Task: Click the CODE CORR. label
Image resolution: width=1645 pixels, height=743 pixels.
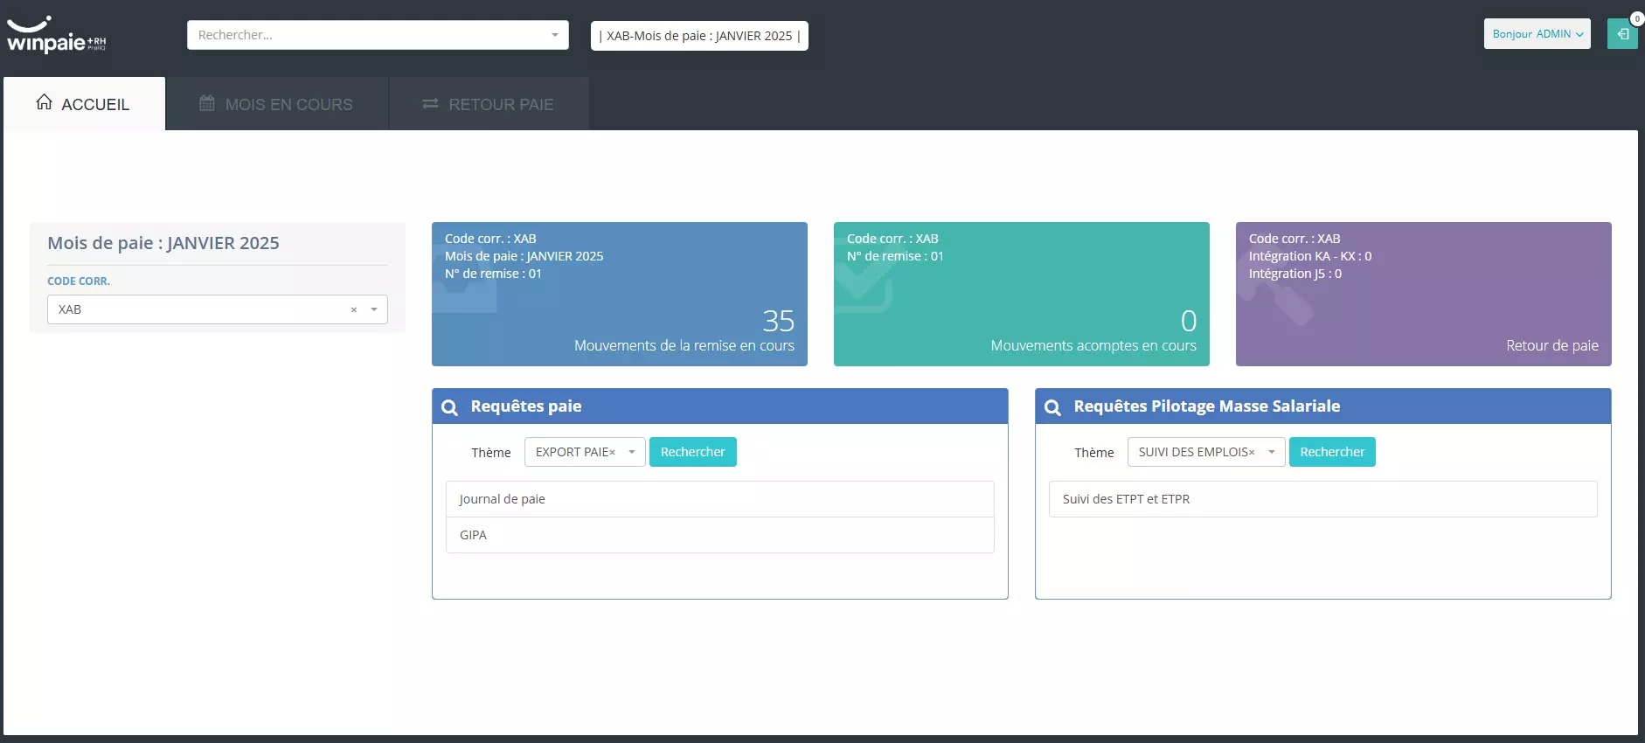Action: (x=79, y=281)
